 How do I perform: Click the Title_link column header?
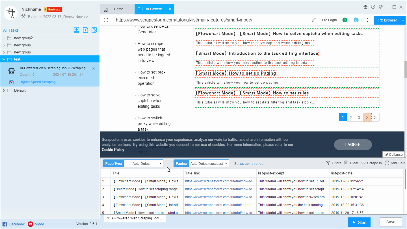click(220, 173)
